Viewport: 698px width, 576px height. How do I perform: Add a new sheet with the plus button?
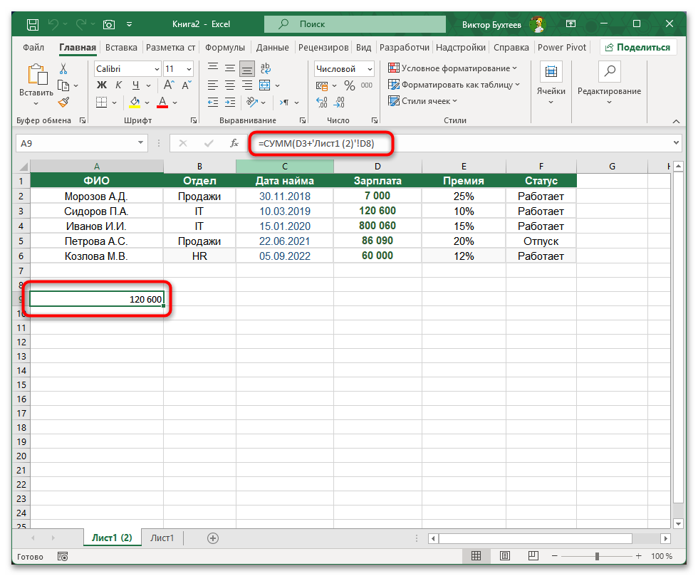tap(212, 538)
